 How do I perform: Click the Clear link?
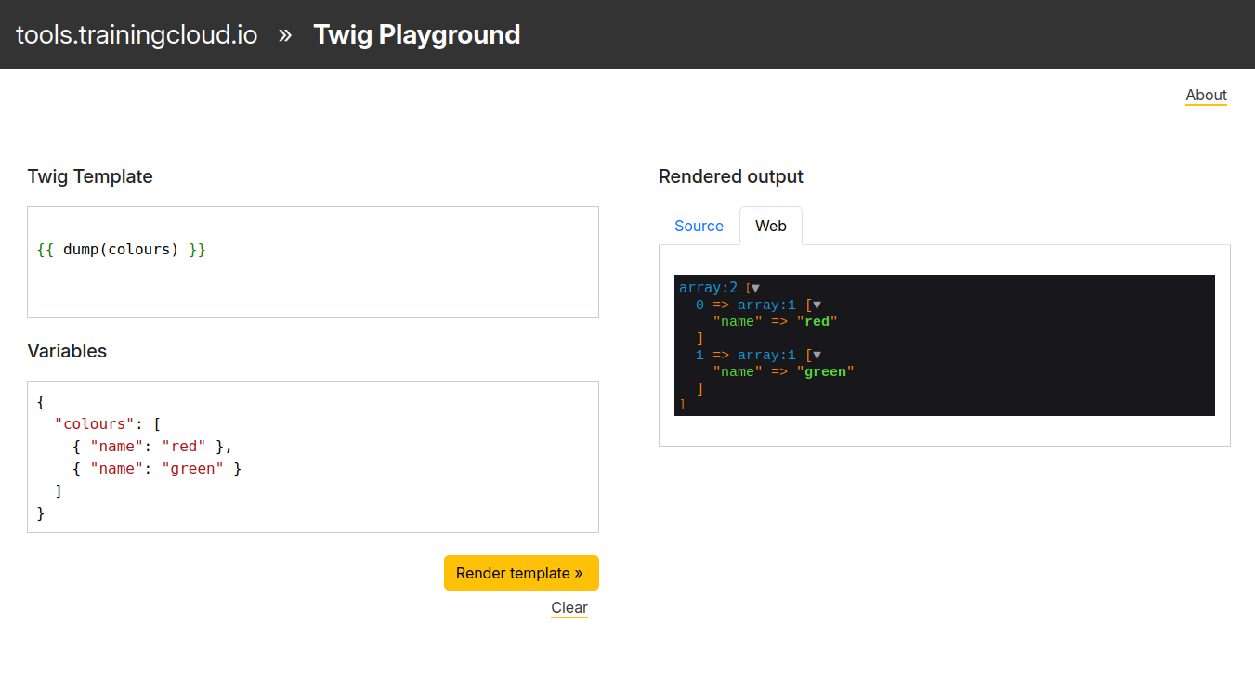[x=569, y=608]
